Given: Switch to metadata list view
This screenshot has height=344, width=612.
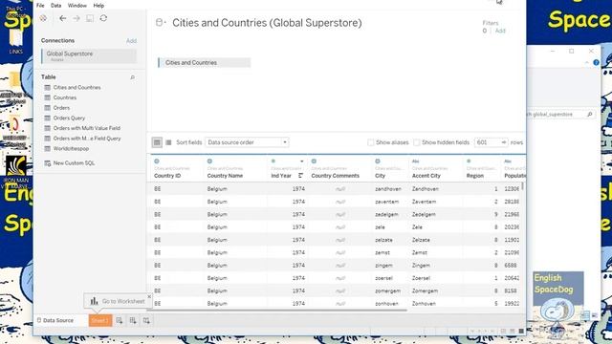Looking at the screenshot, I should tap(168, 142).
